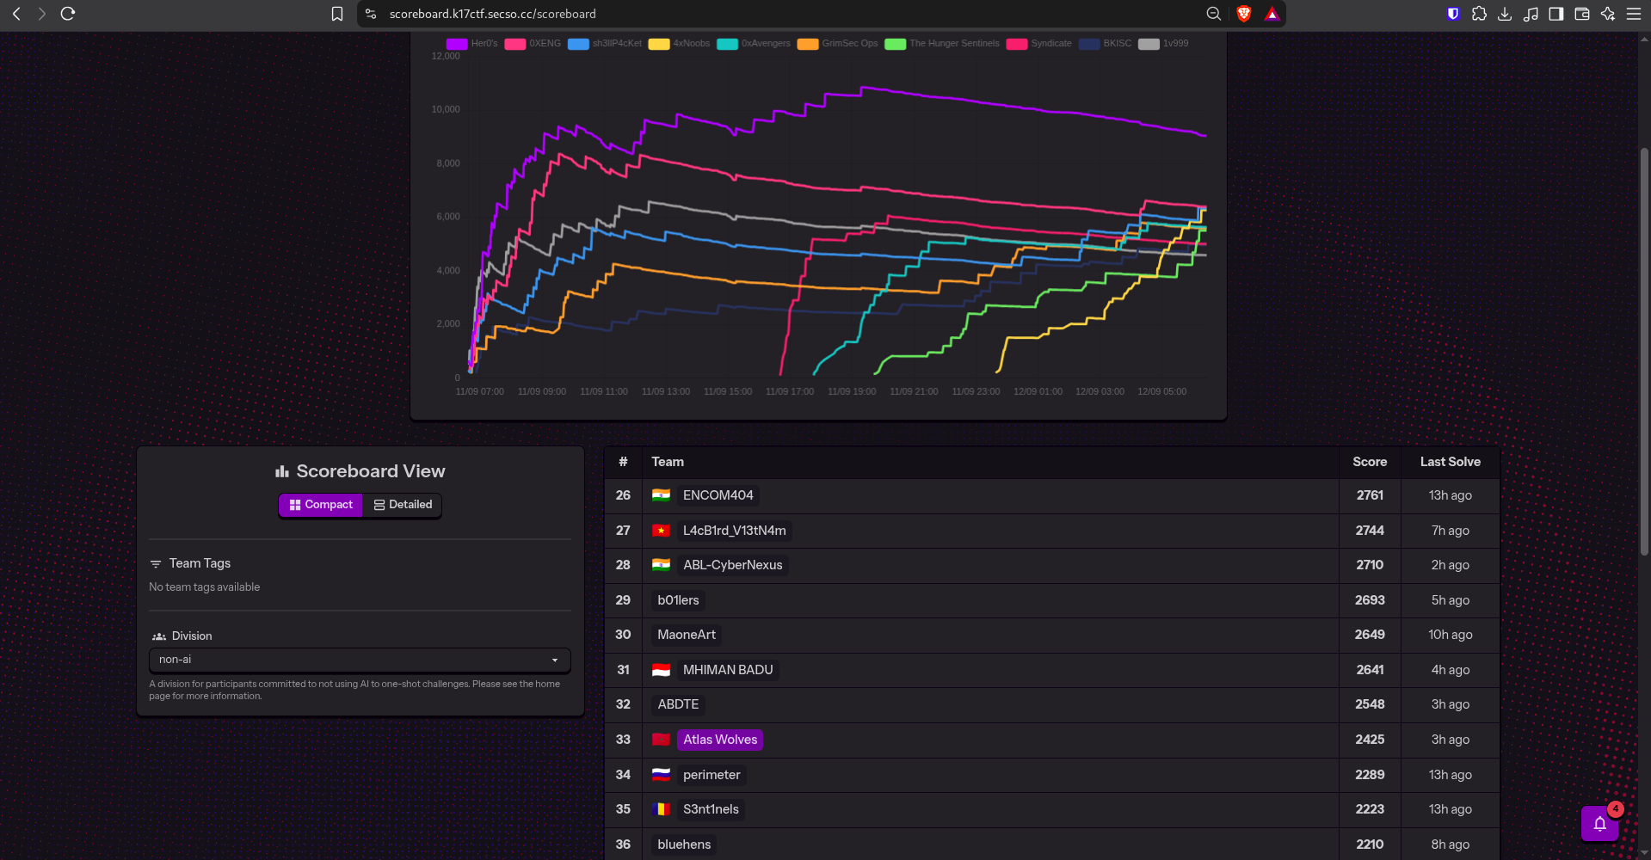Click the browser forward arrow
This screenshot has width=1651, height=860.
pos(41,14)
